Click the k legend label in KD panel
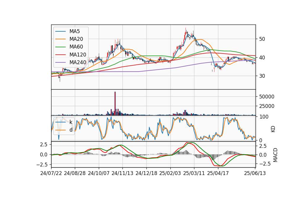284x204 pixels. [71, 122]
